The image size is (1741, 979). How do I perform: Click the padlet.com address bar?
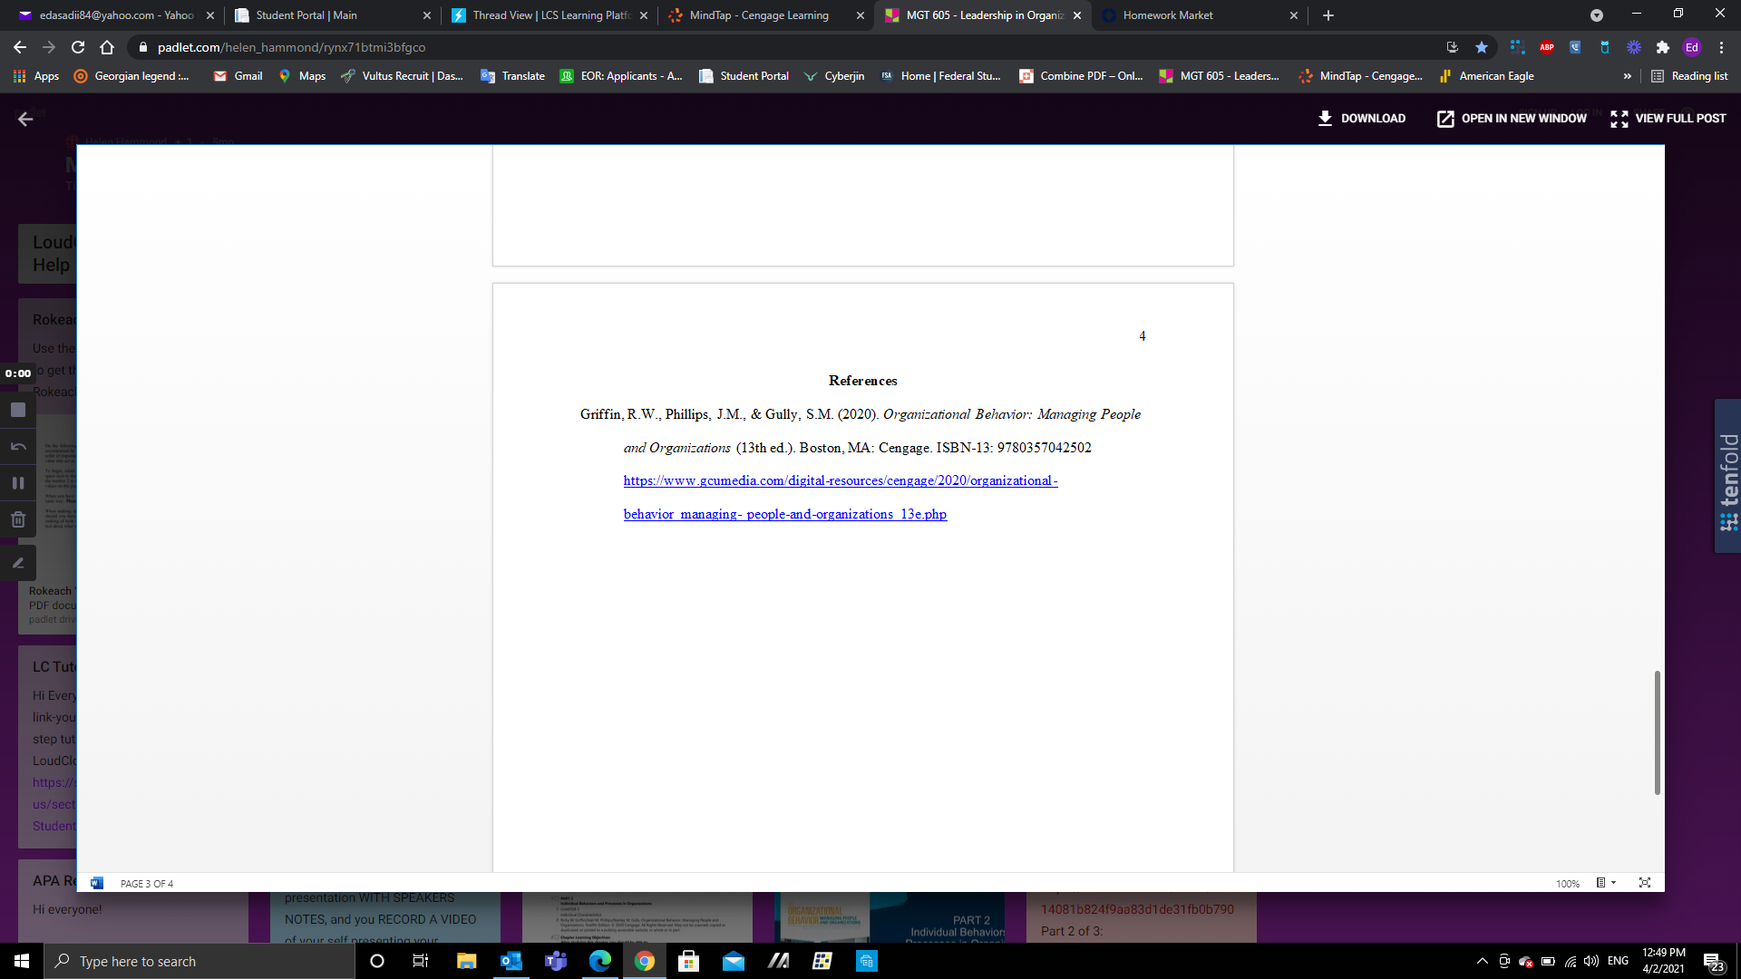[780, 47]
